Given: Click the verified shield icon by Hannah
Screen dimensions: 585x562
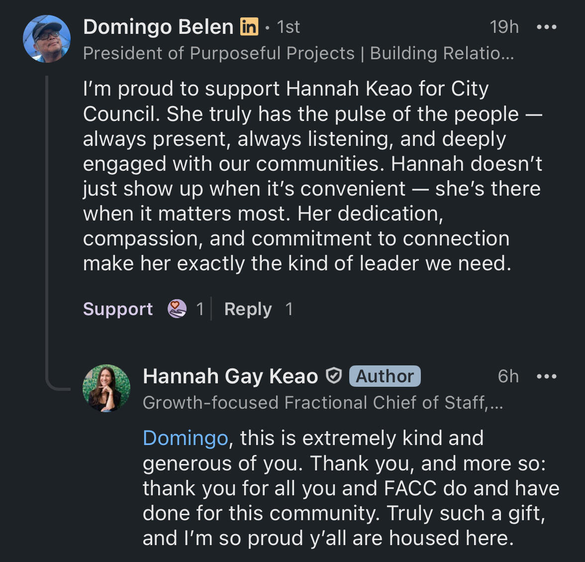Looking at the screenshot, I should (x=334, y=376).
